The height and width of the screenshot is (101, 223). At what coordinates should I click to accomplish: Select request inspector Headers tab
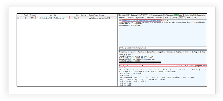tap(122, 18)
